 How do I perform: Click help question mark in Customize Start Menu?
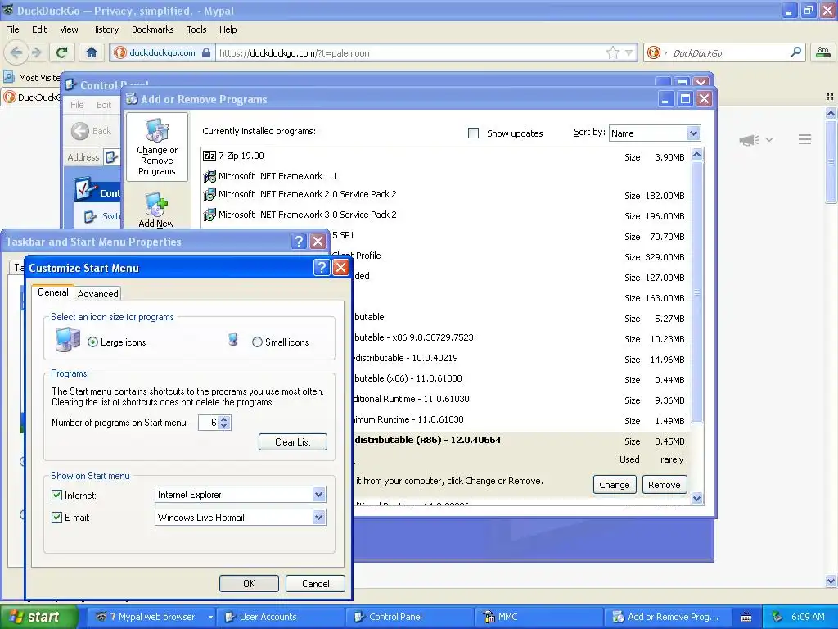(321, 268)
